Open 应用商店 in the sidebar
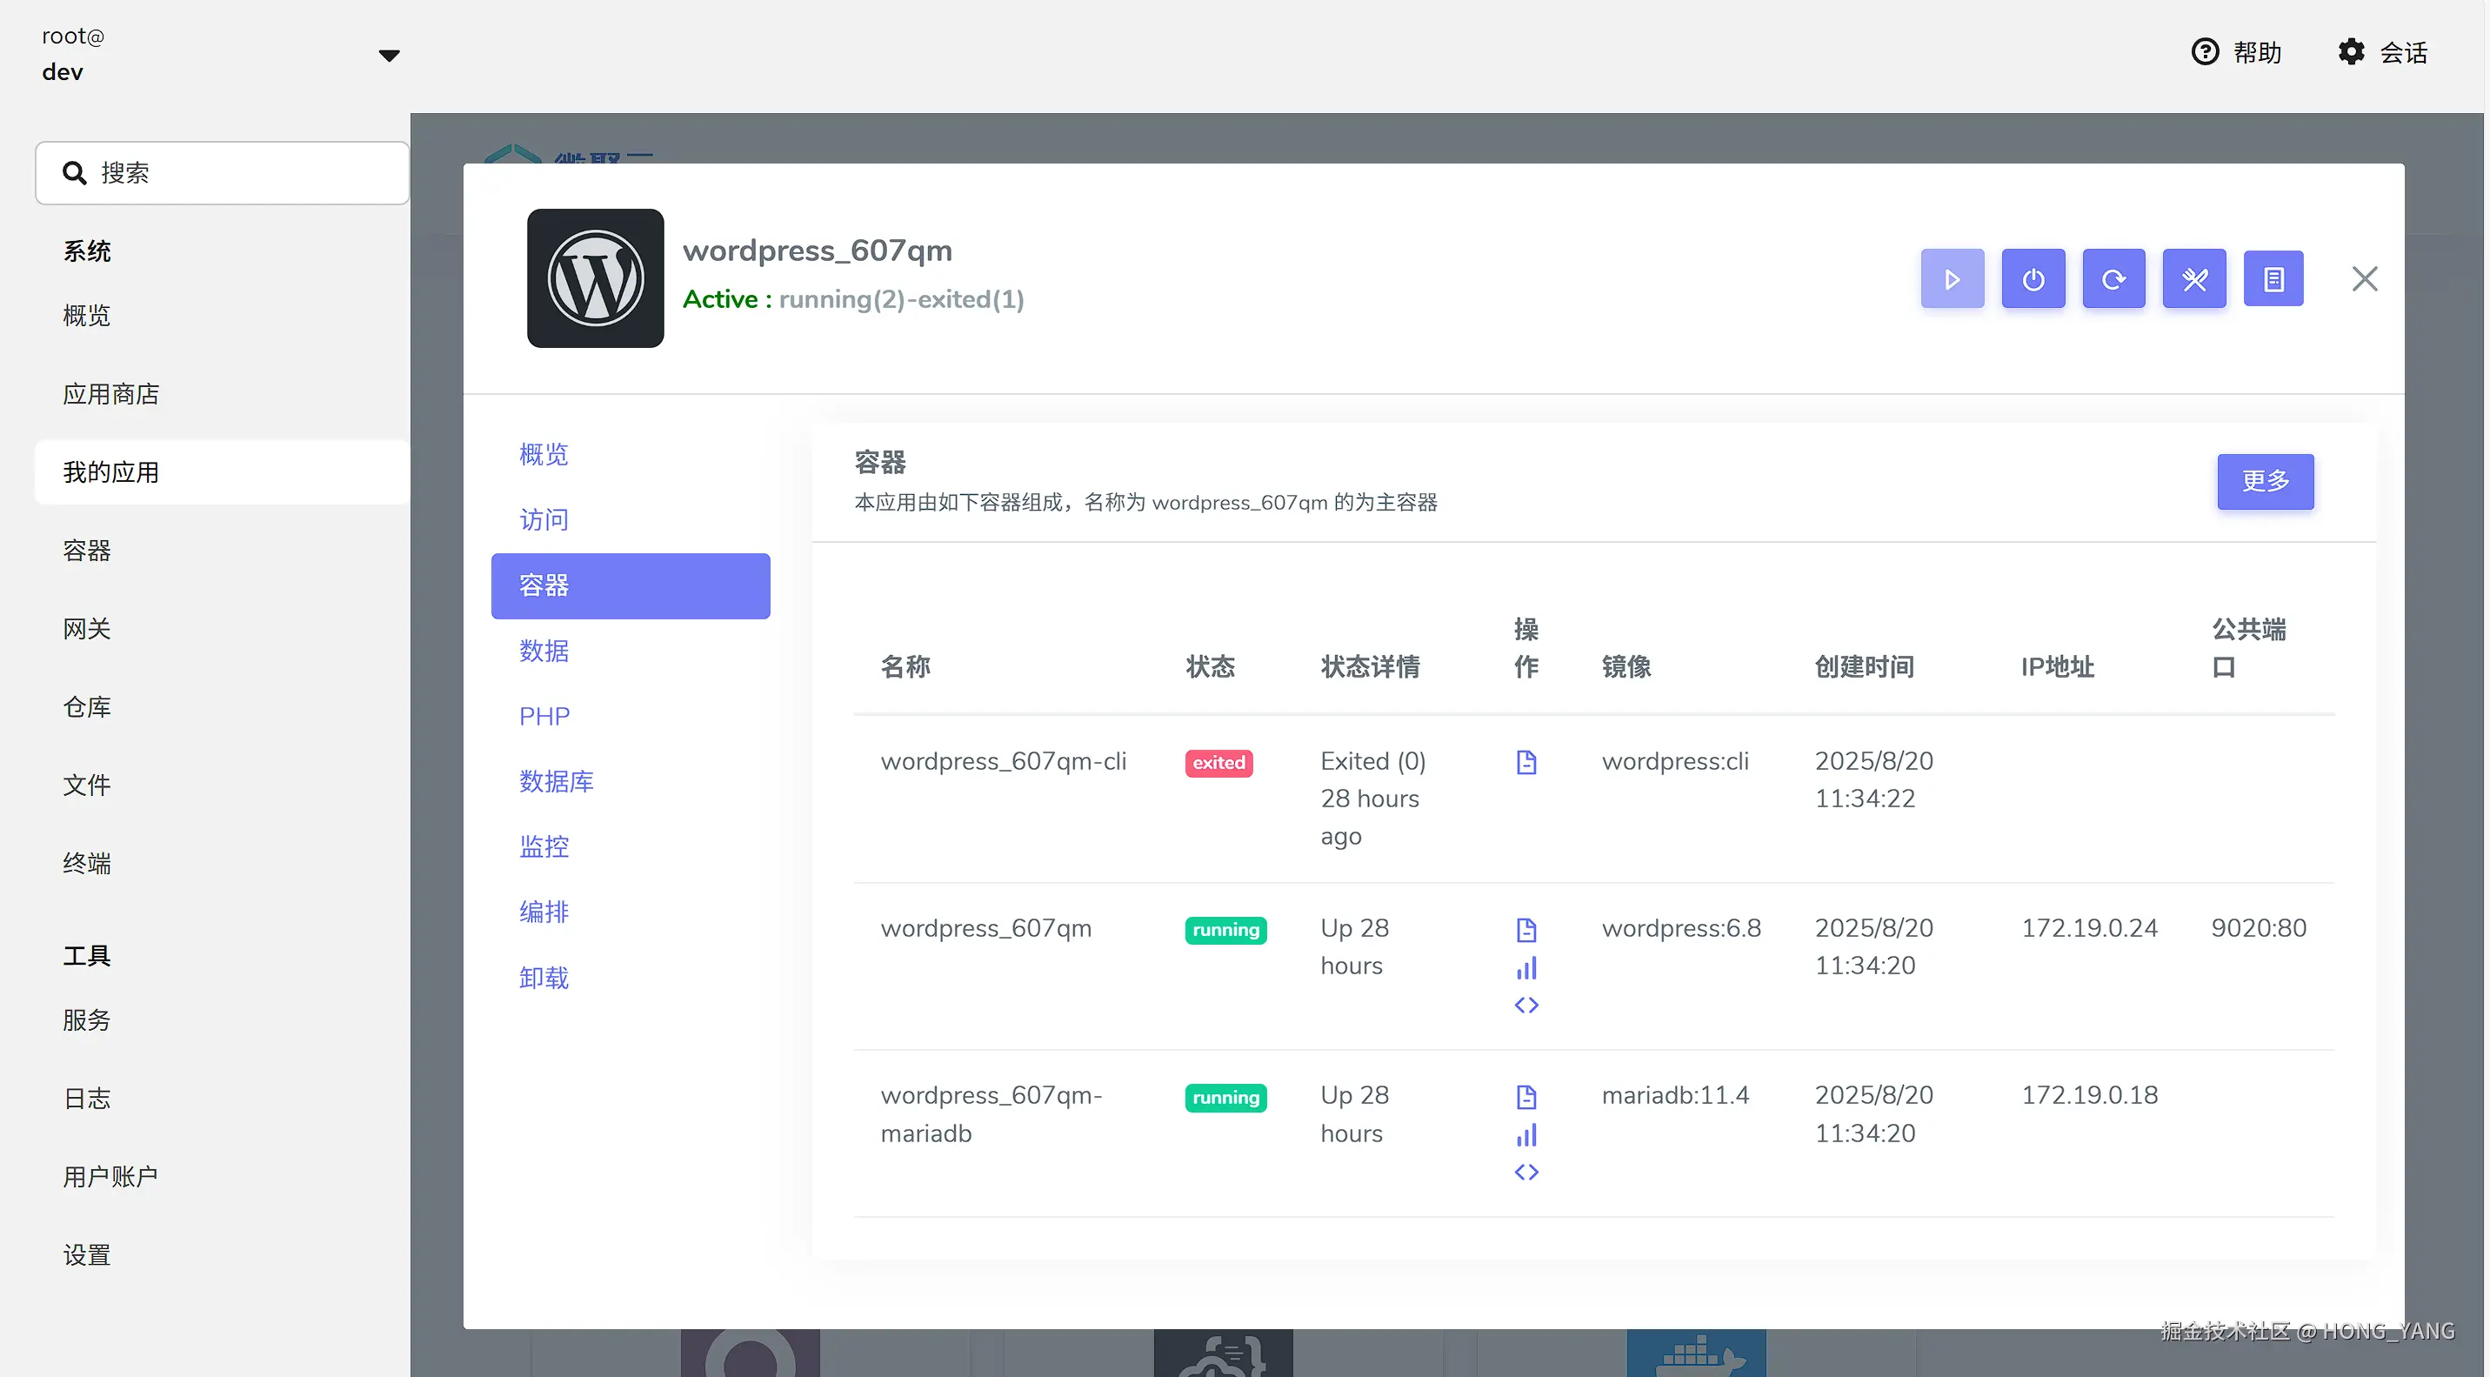Viewport: 2490px width, 1377px height. [x=110, y=393]
